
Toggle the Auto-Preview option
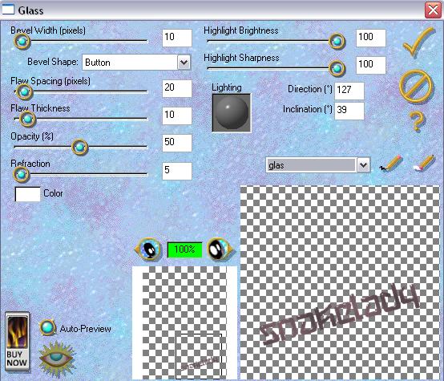coord(47,328)
